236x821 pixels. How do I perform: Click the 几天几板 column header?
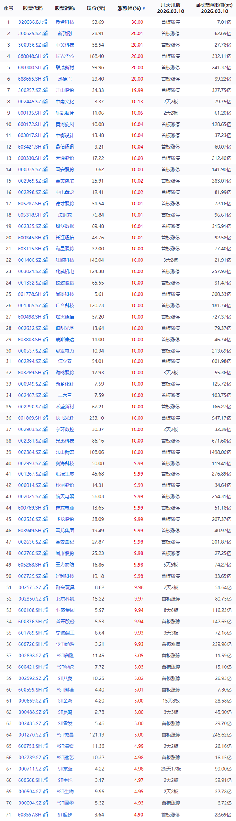[x=171, y=8]
